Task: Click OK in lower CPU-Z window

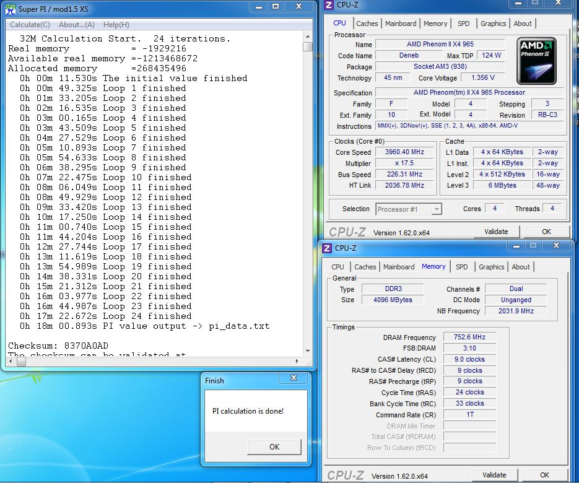Action: 545,475
